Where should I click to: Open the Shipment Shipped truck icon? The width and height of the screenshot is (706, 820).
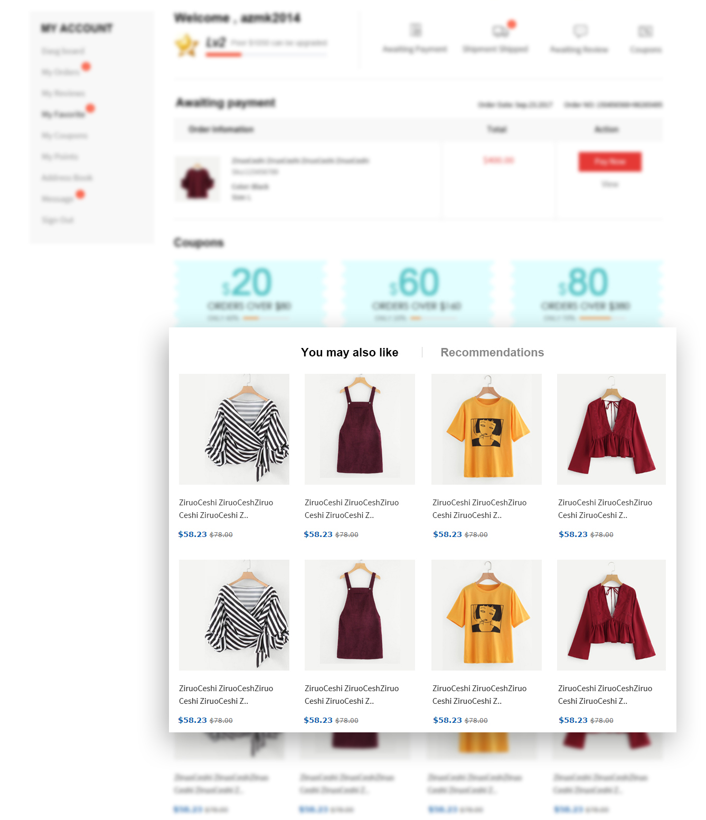pyautogui.click(x=500, y=31)
